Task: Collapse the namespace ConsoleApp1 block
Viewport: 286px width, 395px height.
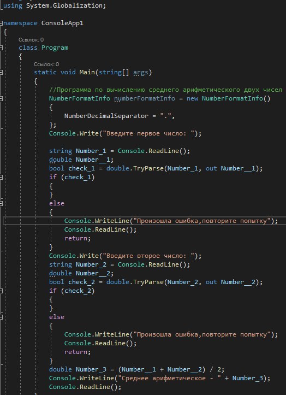Action: pos(1,23)
